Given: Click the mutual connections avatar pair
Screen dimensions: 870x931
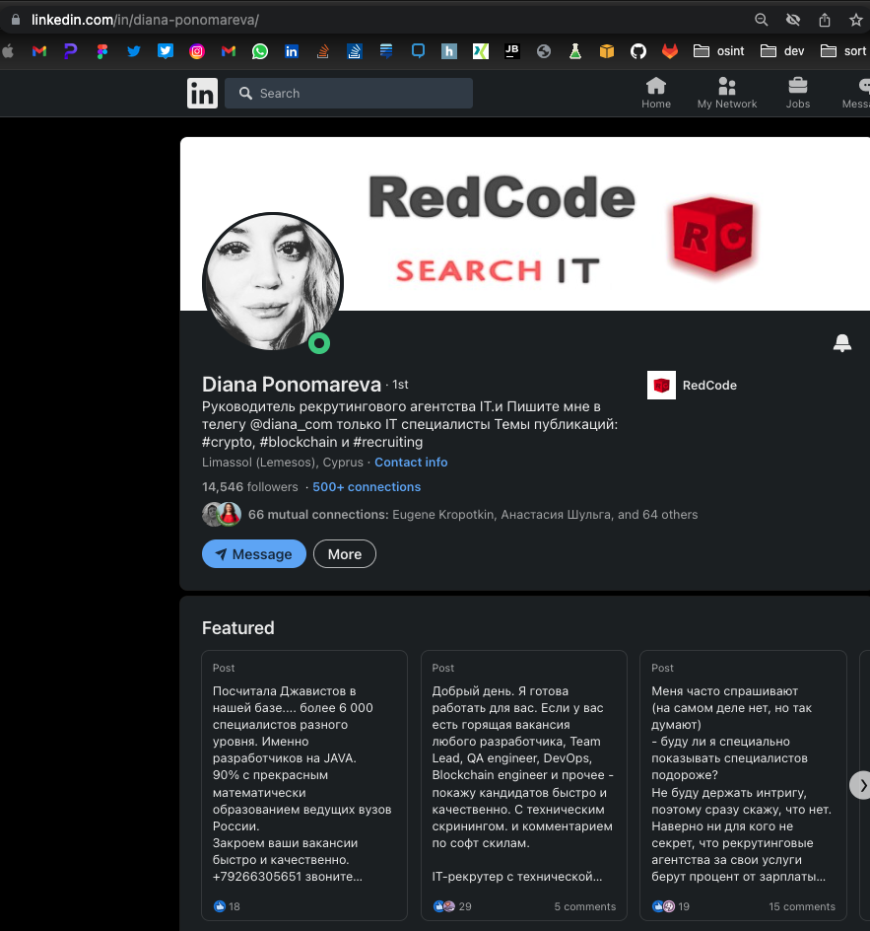Looking at the screenshot, I should point(222,514).
